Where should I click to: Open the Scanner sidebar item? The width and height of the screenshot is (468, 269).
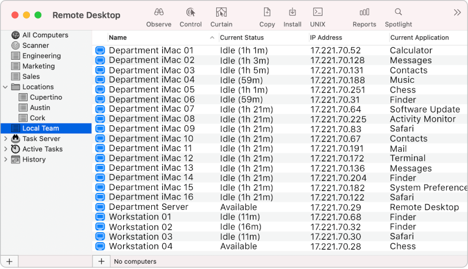(x=35, y=45)
